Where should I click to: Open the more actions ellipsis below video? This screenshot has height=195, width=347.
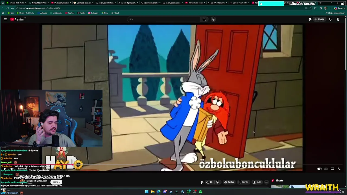pyautogui.click(x=266, y=182)
